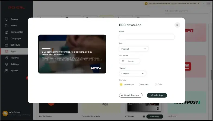Open Settings menu item
This screenshot has height=121, width=213.
14,64
